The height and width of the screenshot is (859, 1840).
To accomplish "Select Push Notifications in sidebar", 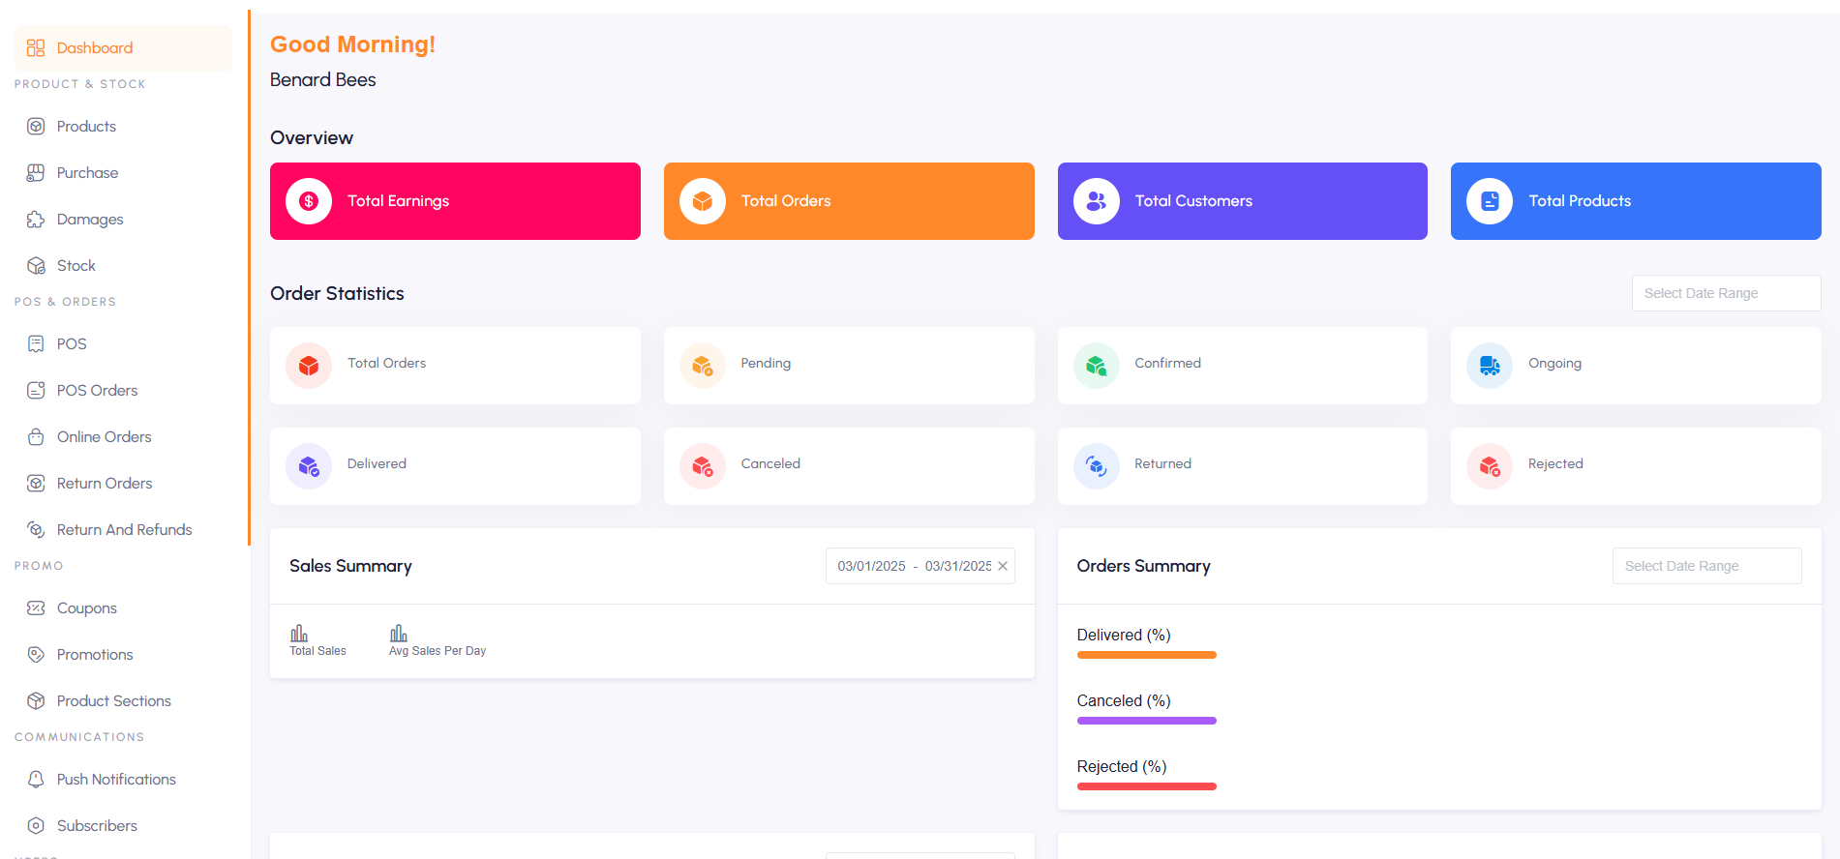I will click(x=116, y=780).
